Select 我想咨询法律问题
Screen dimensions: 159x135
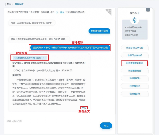click(x=135, y=48)
